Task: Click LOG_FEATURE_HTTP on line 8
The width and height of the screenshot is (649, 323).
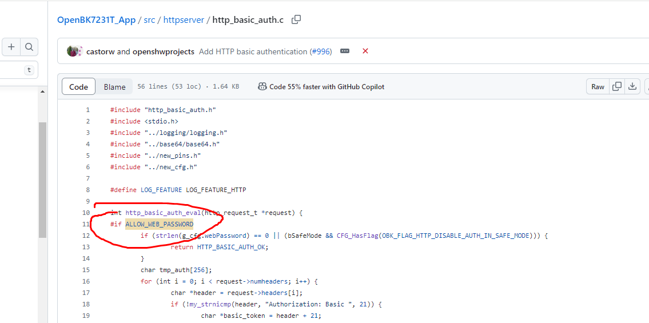Action: click(x=216, y=190)
